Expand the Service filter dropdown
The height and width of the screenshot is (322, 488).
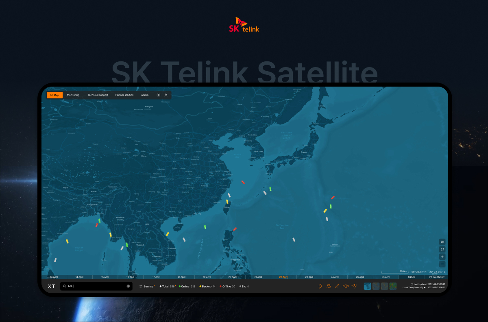click(147, 286)
